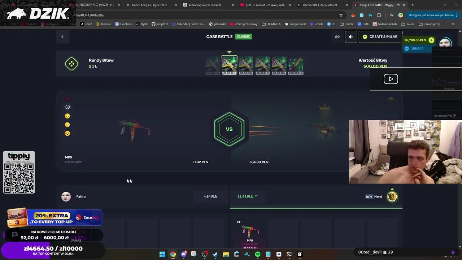This screenshot has width=462, height=260.
Task: Open Spotify from the taskbar
Action: [257, 254]
